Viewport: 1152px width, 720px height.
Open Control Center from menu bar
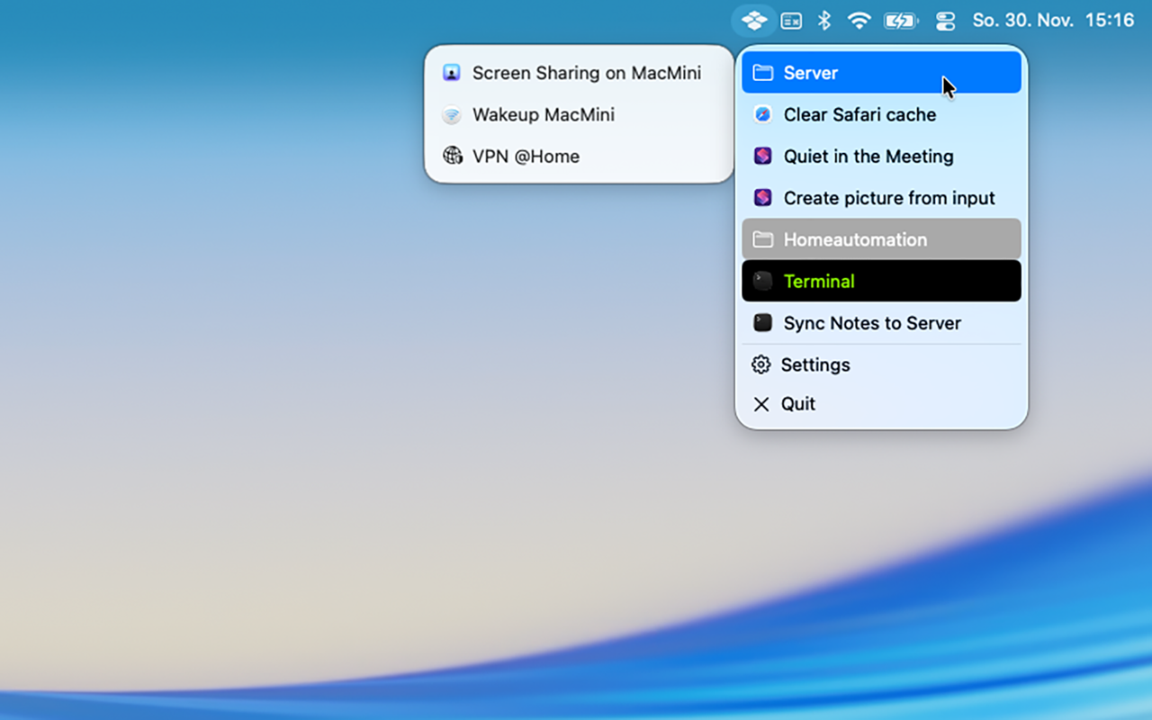click(x=945, y=20)
